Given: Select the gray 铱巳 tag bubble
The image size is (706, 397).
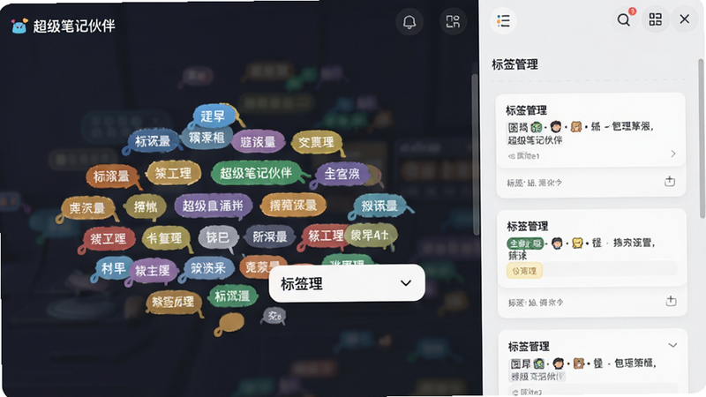Looking at the screenshot, I should [x=217, y=237].
